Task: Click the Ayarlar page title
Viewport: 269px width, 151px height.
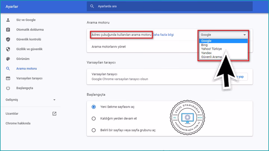Action: point(12,6)
